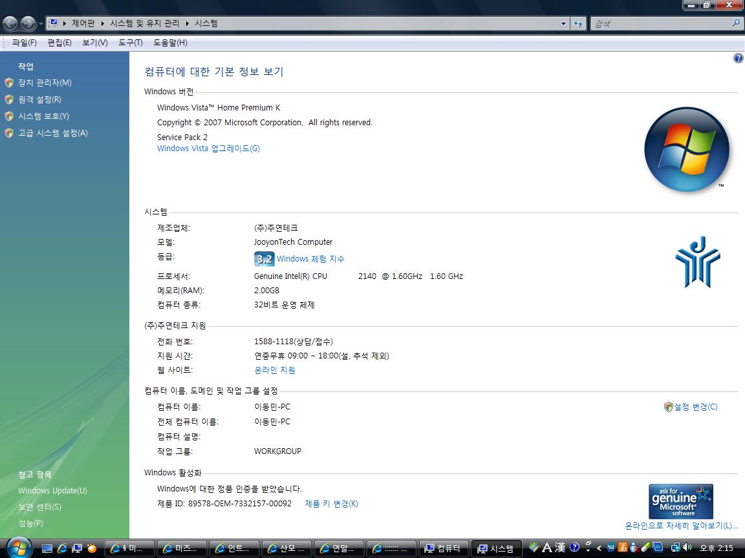Click the blue help question-mark icon
The image size is (745, 558).
click(738, 58)
